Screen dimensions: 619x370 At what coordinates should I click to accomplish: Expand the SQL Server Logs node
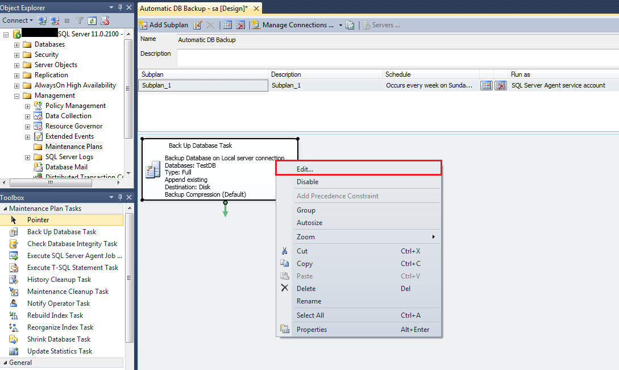click(x=27, y=157)
